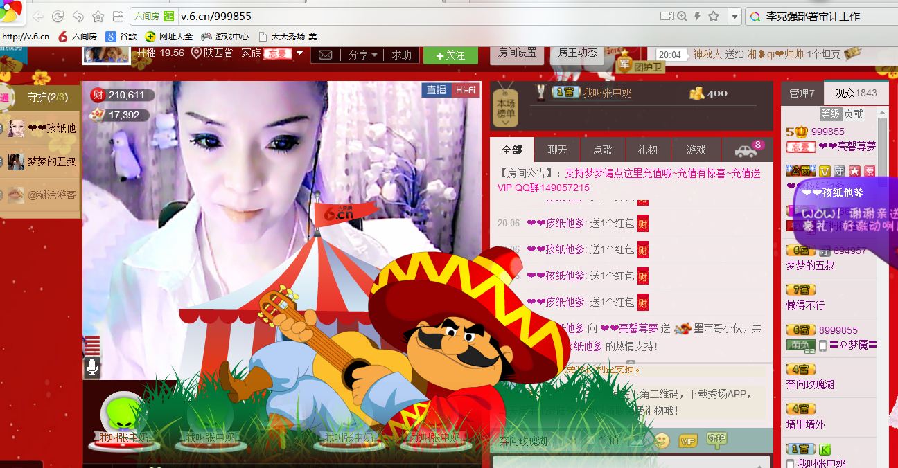Switch to 观众1843 audience tab
Image resolution: width=898 pixels, height=468 pixels.
(x=856, y=93)
